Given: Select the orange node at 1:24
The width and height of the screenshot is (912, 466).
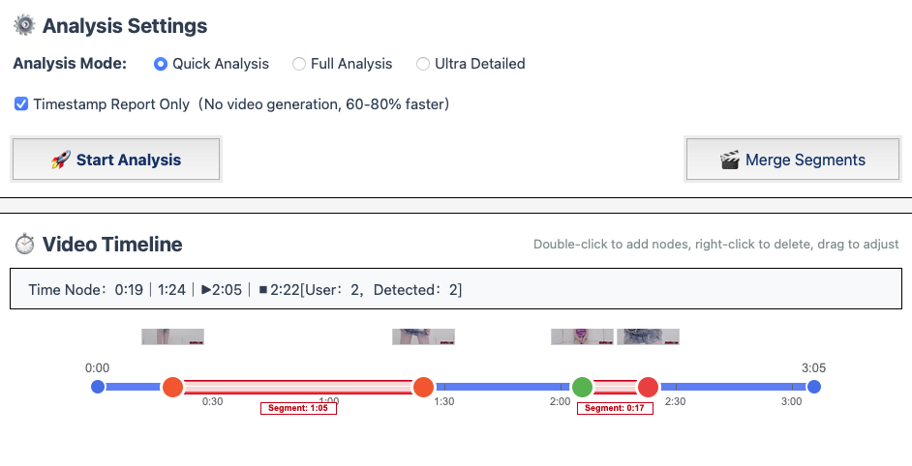Looking at the screenshot, I should 423,388.
